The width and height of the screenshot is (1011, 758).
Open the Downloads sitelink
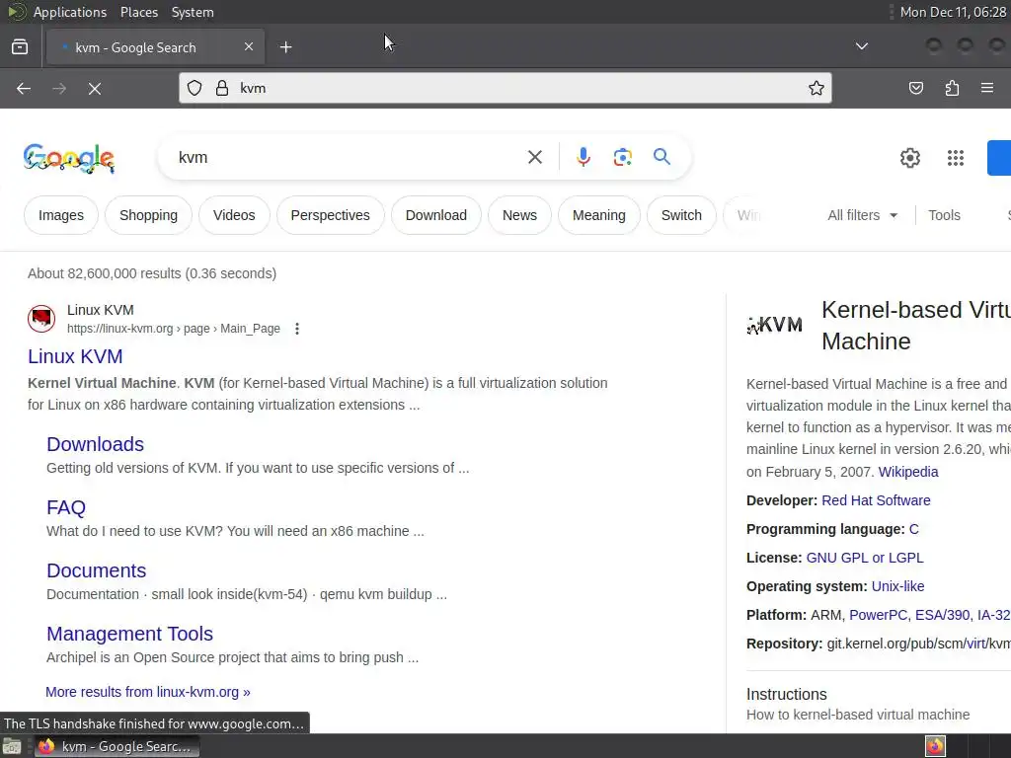[96, 444]
